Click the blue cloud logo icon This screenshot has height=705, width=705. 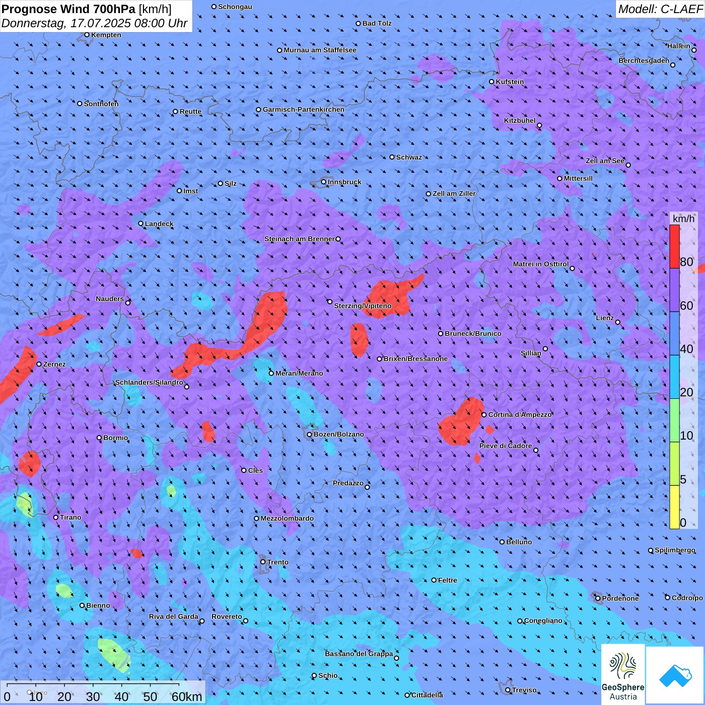pos(675,675)
